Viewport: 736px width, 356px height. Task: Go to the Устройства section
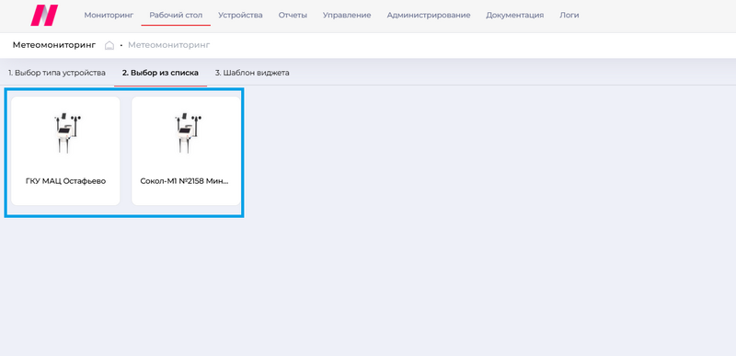(x=240, y=15)
